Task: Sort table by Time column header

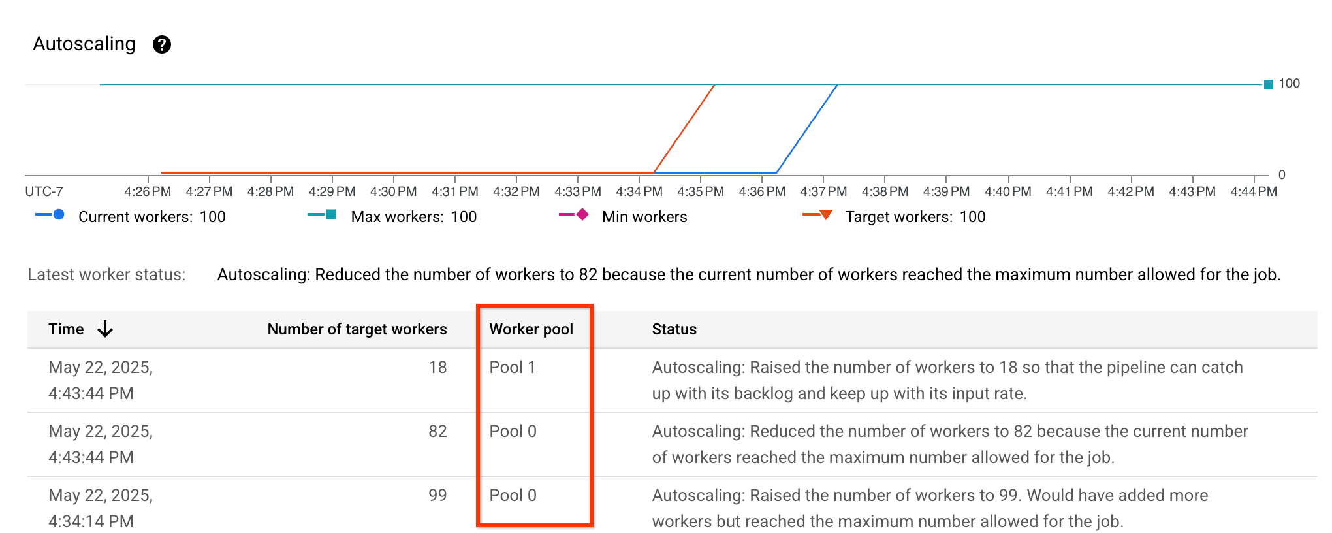Action: [66, 329]
